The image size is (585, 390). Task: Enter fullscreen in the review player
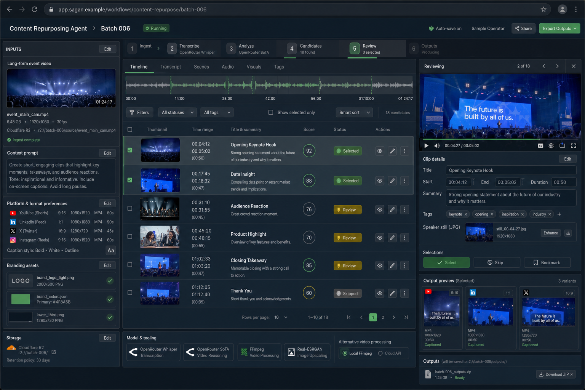coord(574,145)
